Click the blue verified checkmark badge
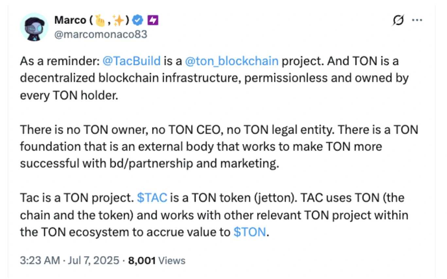The width and height of the screenshot is (447, 279). pos(139,21)
